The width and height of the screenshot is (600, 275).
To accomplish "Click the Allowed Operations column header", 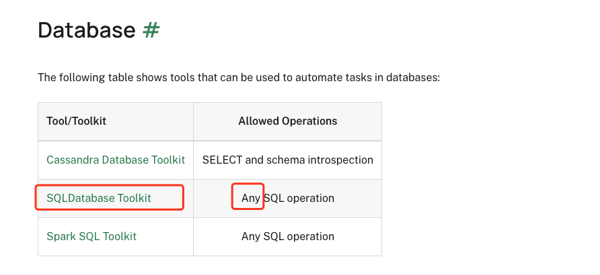I will [287, 121].
